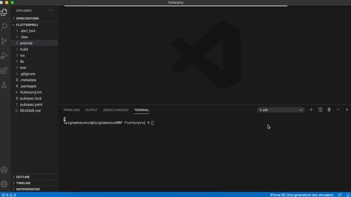Open the Manage gear icon

[4, 184]
